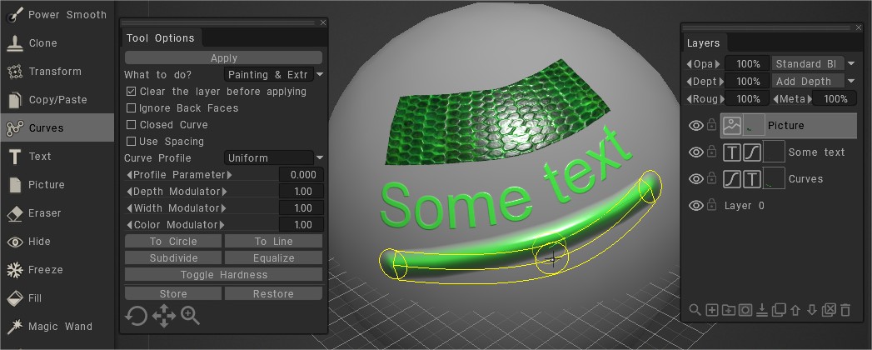Open the Standard Bl blend mode dropdown
Image resolution: width=872 pixels, height=350 pixels.
point(814,64)
